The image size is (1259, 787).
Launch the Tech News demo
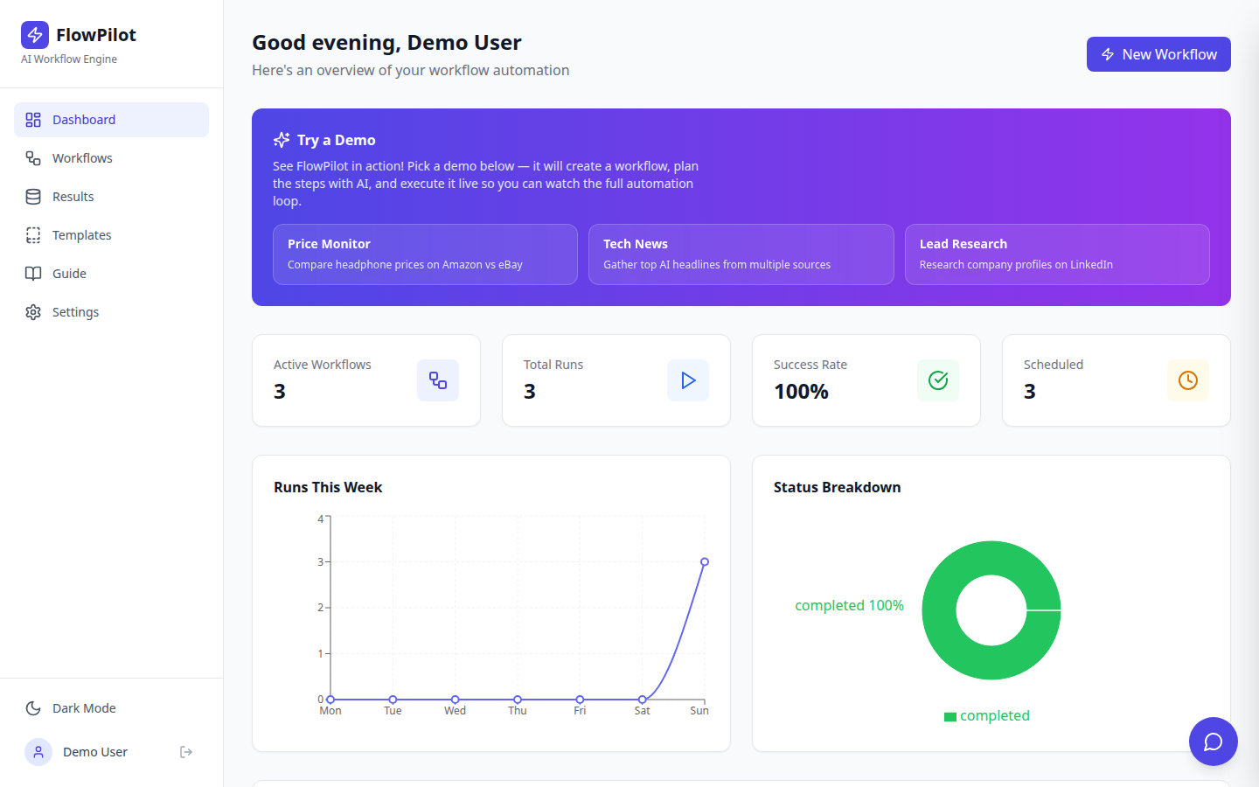pos(741,254)
